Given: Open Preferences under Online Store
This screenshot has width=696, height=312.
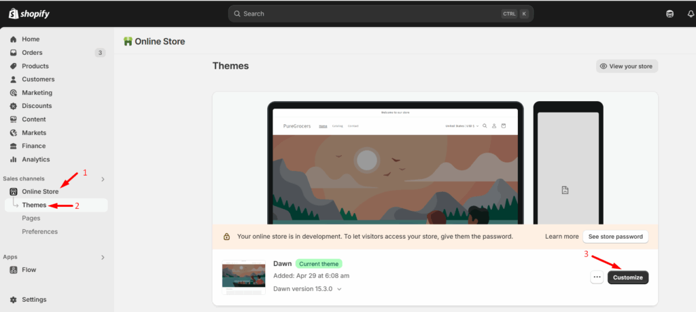Looking at the screenshot, I should click(39, 231).
